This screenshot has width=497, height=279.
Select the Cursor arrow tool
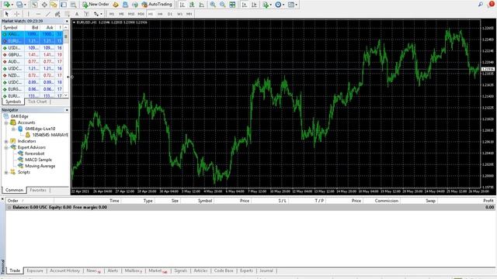[x=7, y=14]
